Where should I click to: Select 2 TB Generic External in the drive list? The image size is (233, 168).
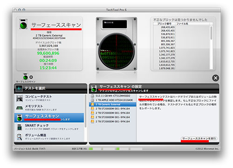tap(113, 104)
